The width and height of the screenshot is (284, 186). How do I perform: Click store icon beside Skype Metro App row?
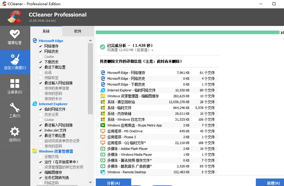click(x=103, y=125)
